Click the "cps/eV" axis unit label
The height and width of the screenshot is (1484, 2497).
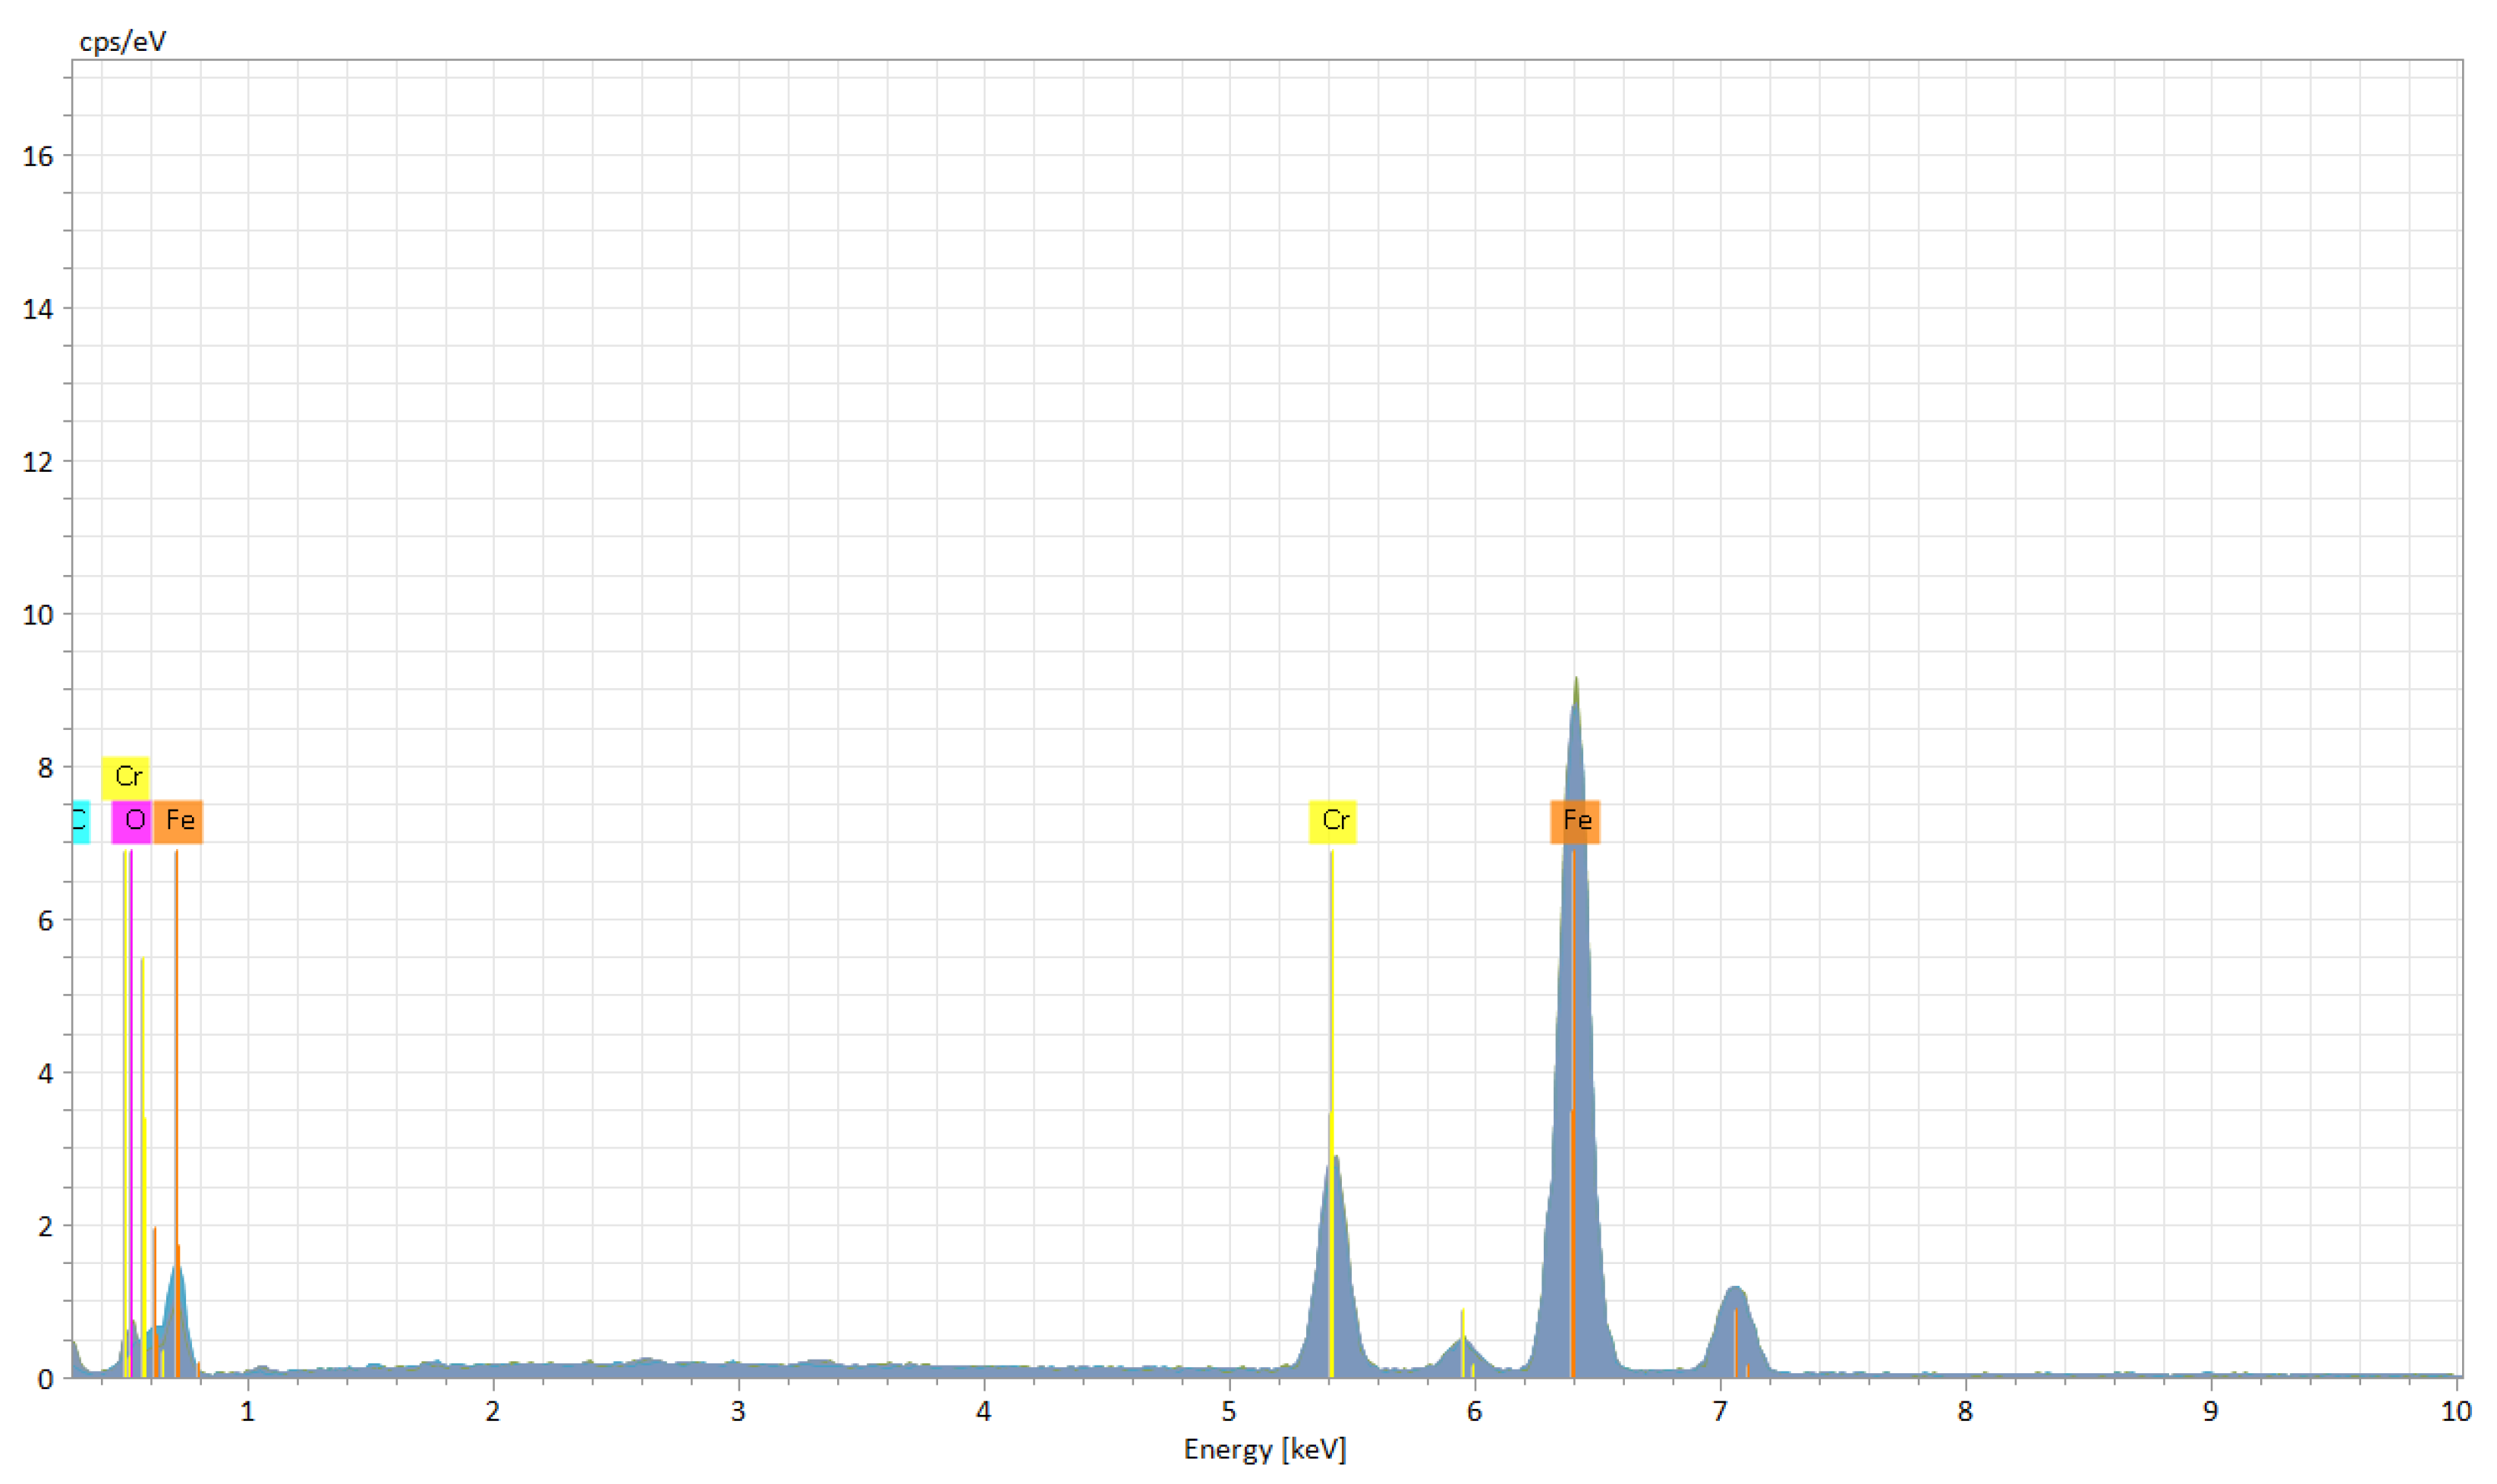[122, 42]
